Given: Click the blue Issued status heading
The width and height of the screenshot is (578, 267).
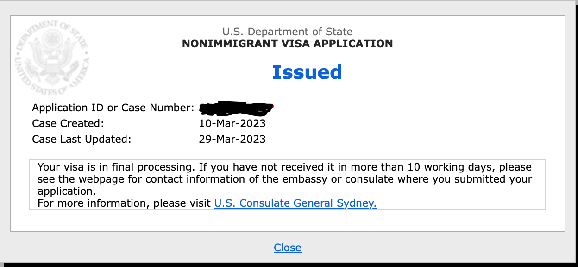Looking at the screenshot, I should (307, 72).
